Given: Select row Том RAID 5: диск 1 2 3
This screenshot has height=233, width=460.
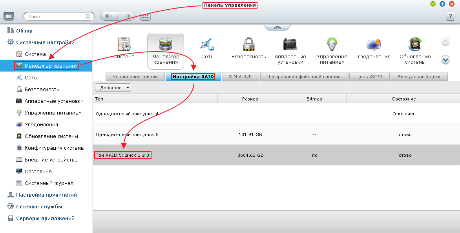Looking at the screenshot, I should click(x=276, y=155).
